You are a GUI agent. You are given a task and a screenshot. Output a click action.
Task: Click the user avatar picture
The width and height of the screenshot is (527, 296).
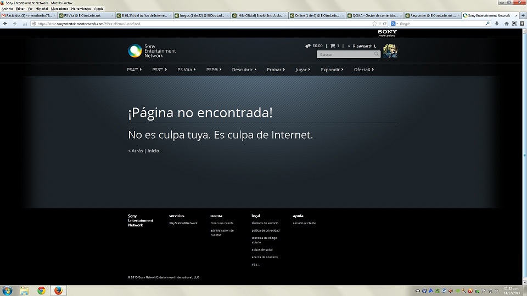tap(390, 50)
